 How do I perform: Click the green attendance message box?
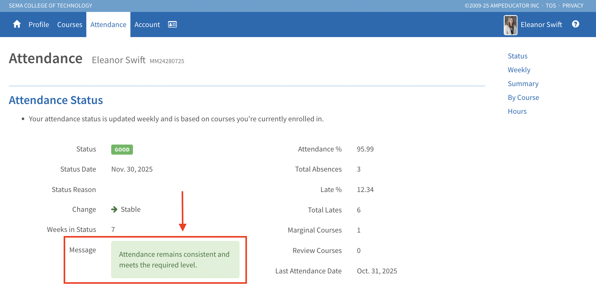click(x=175, y=260)
